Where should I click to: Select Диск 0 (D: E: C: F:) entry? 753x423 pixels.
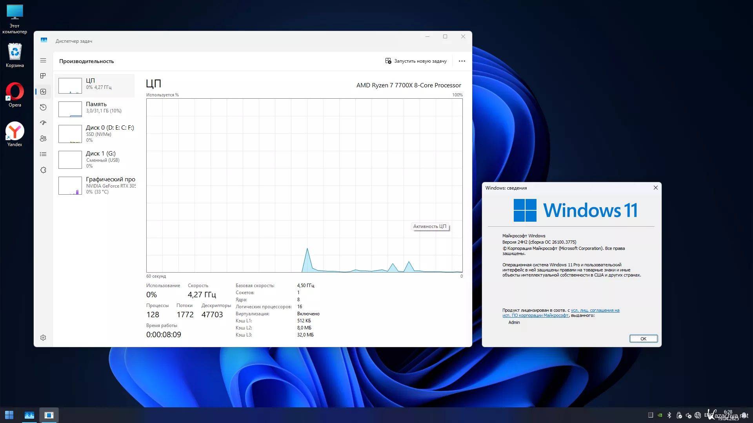coord(95,133)
